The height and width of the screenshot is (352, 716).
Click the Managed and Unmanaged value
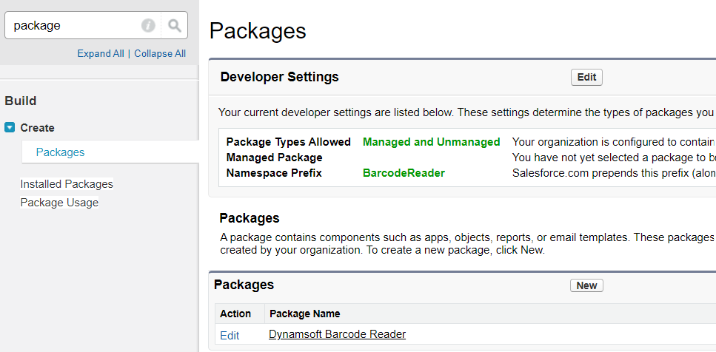click(431, 142)
